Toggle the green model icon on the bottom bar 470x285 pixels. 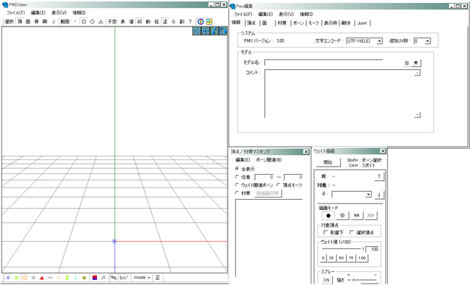(x=16, y=278)
